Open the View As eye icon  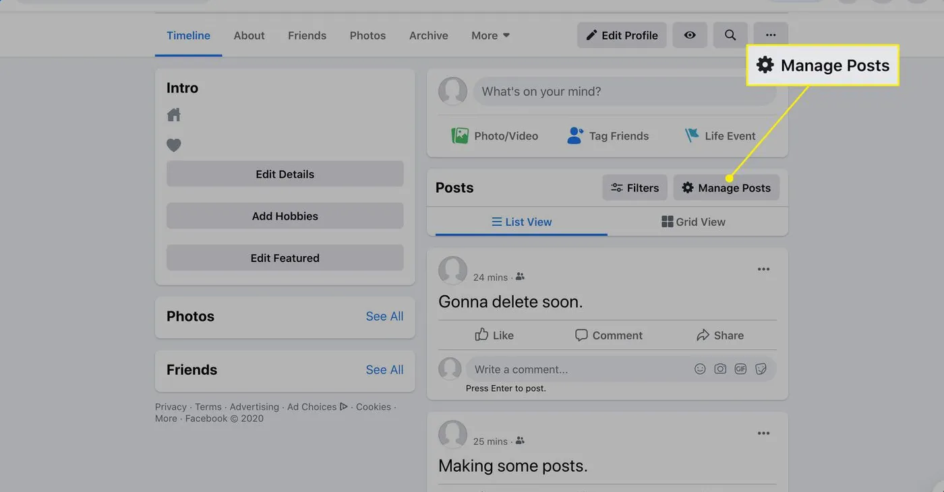point(690,34)
